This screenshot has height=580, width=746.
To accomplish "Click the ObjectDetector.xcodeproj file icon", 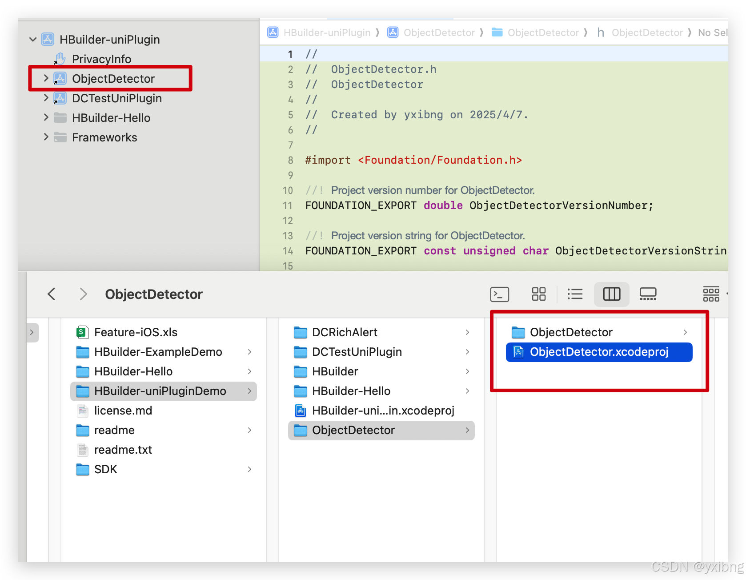I will coord(518,352).
